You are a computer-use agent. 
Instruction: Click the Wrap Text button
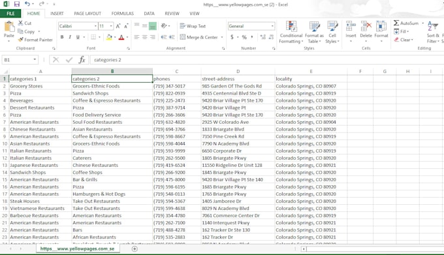pyautogui.click(x=193, y=26)
